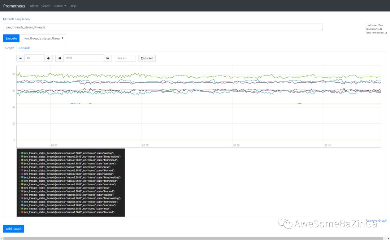Click legend text nacos3 state="blocked"
Image resolution: width=390 pixels, height=240 pixels.
69,171
